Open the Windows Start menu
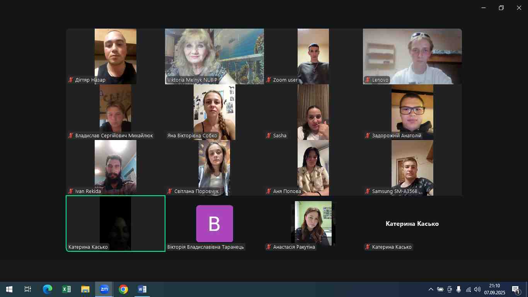Screen dimensions: 528x297 click(x=9, y=289)
